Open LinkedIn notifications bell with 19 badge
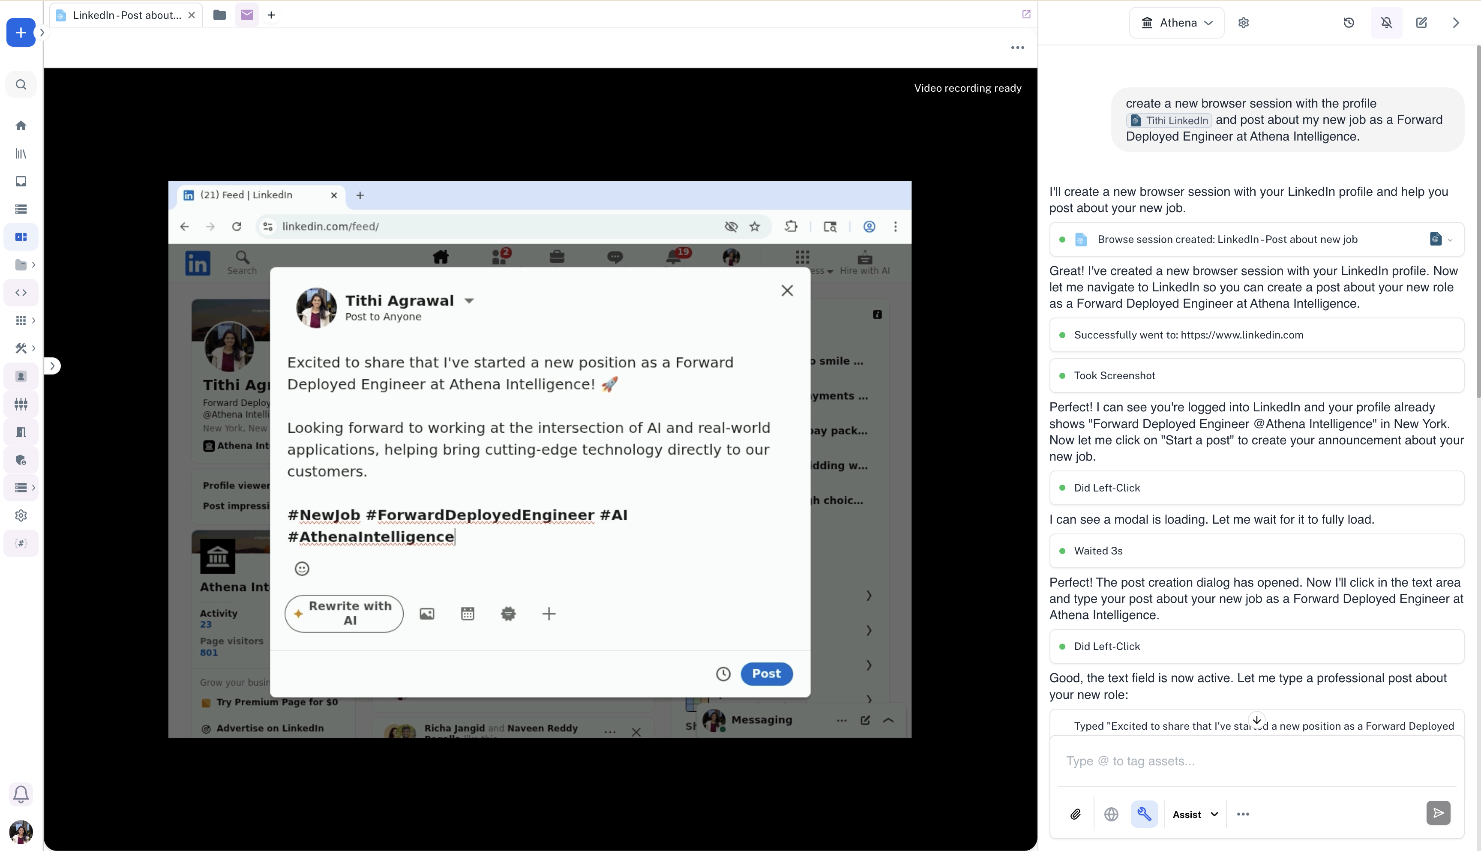This screenshot has height=851, width=1481. coord(674,257)
